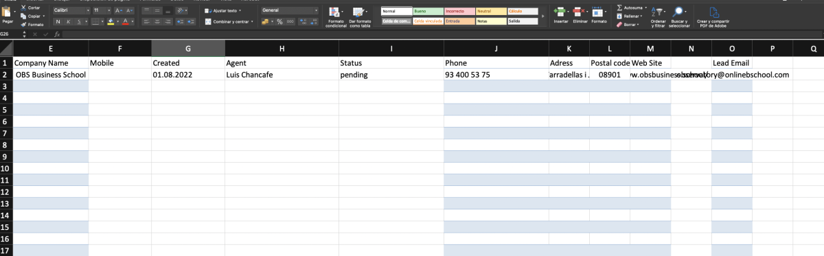This screenshot has width=824, height=256.
Task: Increase font size with the larger A
Action: [118, 11]
